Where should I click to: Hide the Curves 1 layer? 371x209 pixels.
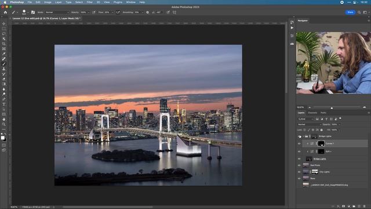pos(299,143)
